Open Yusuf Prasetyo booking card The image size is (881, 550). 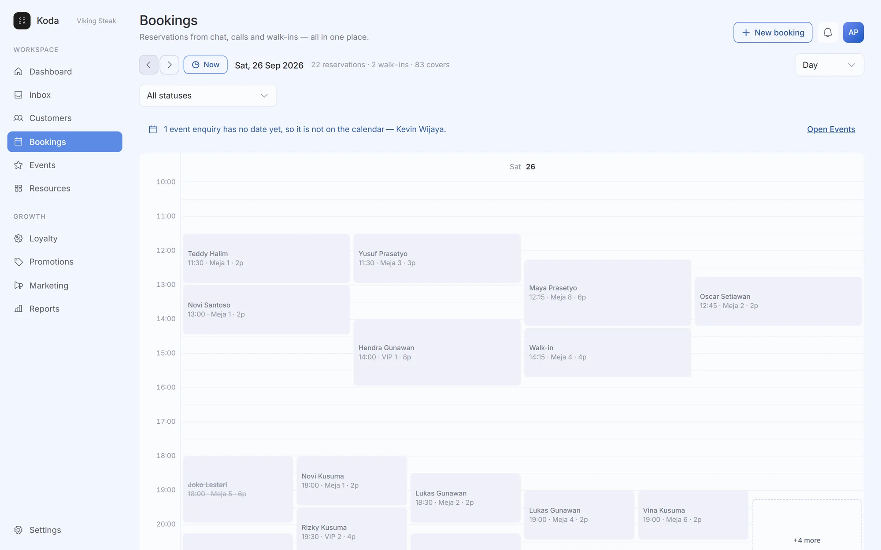(x=437, y=258)
